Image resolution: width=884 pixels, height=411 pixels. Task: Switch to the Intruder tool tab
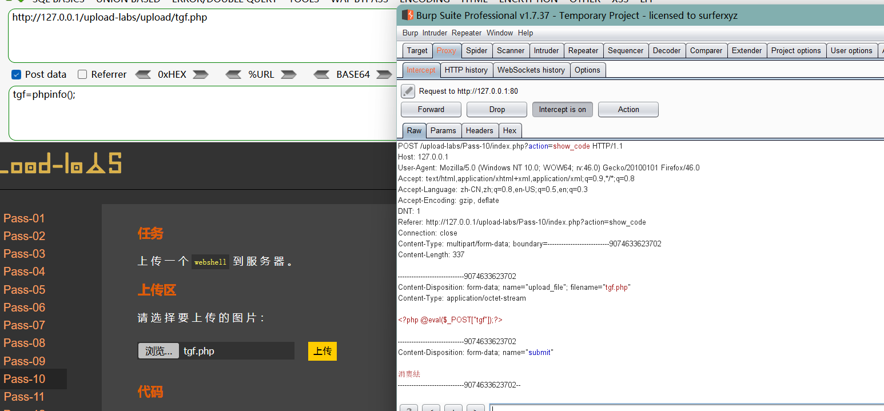[547, 50]
